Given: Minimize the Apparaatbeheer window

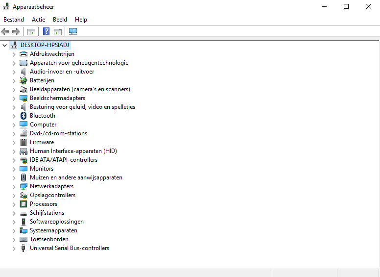Looking at the screenshot, I should coord(324,6).
